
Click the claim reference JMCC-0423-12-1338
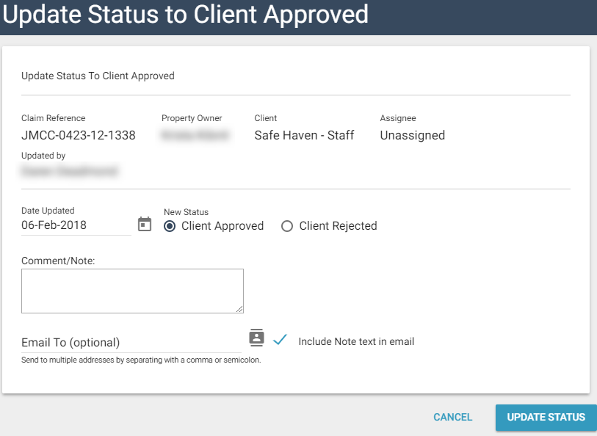tap(79, 135)
